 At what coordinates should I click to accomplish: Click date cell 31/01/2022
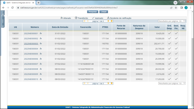pos(60,34)
